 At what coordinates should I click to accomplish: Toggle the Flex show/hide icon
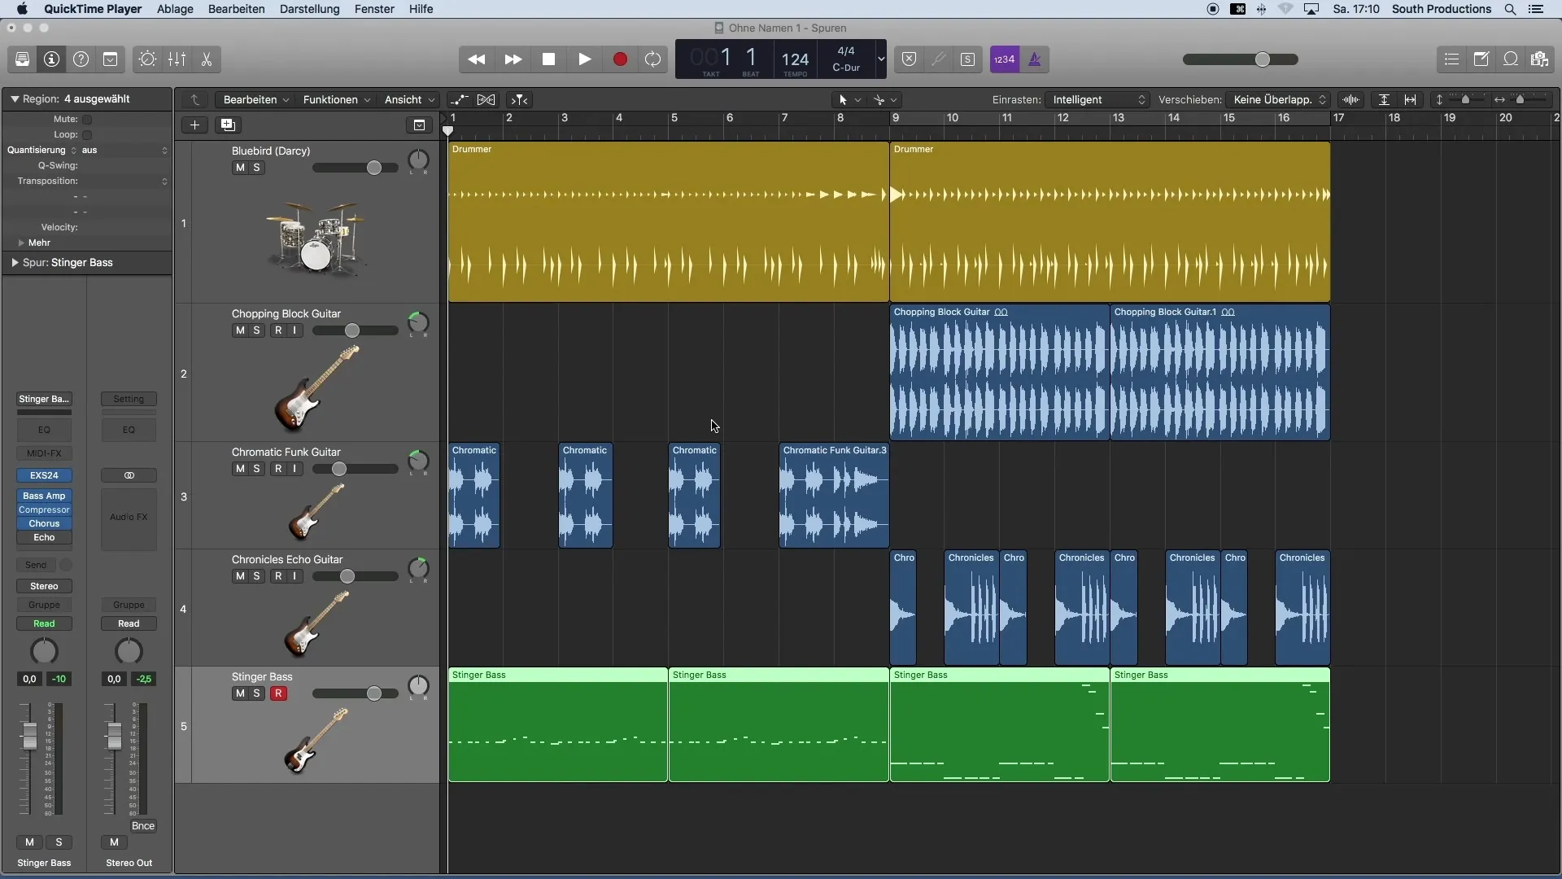[x=486, y=99]
